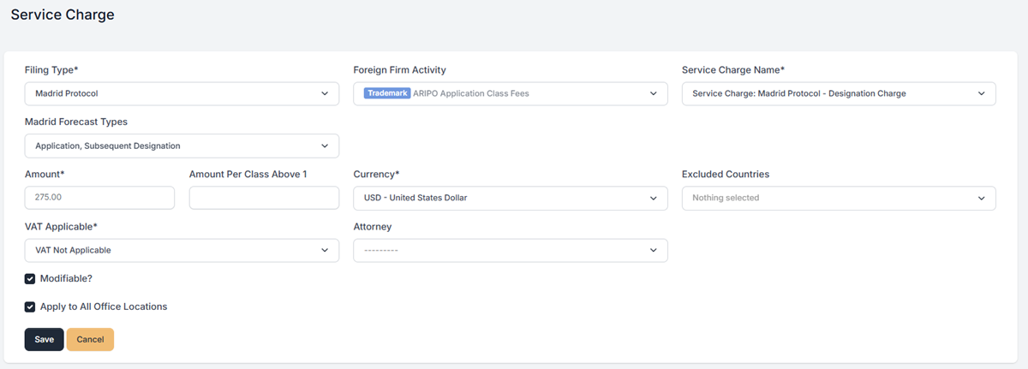Uncheck the Apply to All Office Locations checkbox
This screenshot has height=369, width=1028.
point(30,307)
